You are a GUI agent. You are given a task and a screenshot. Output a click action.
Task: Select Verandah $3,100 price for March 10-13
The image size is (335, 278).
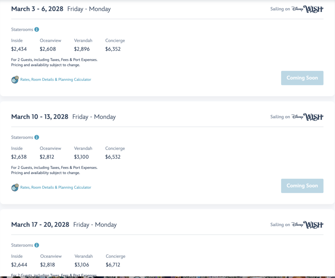click(81, 157)
